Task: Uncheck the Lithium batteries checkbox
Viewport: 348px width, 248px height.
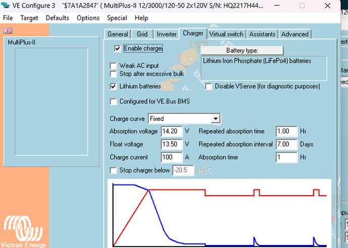Action: pyautogui.click(x=113, y=86)
